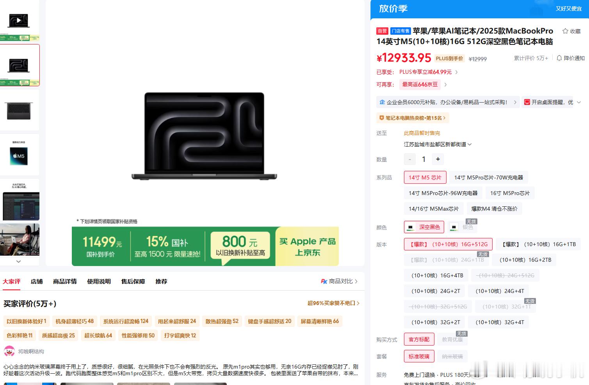The image size is (589, 385).
Task: Click the 买 Apple 产品 上京东 banner
Action: (307, 247)
